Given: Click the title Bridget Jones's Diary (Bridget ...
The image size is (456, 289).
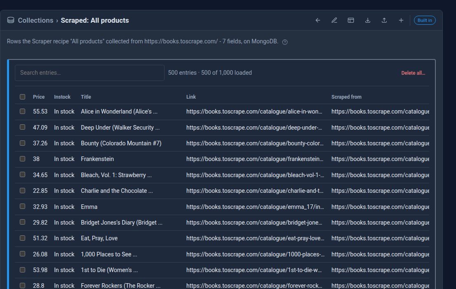Looking at the screenshot, I should point(122,223).
